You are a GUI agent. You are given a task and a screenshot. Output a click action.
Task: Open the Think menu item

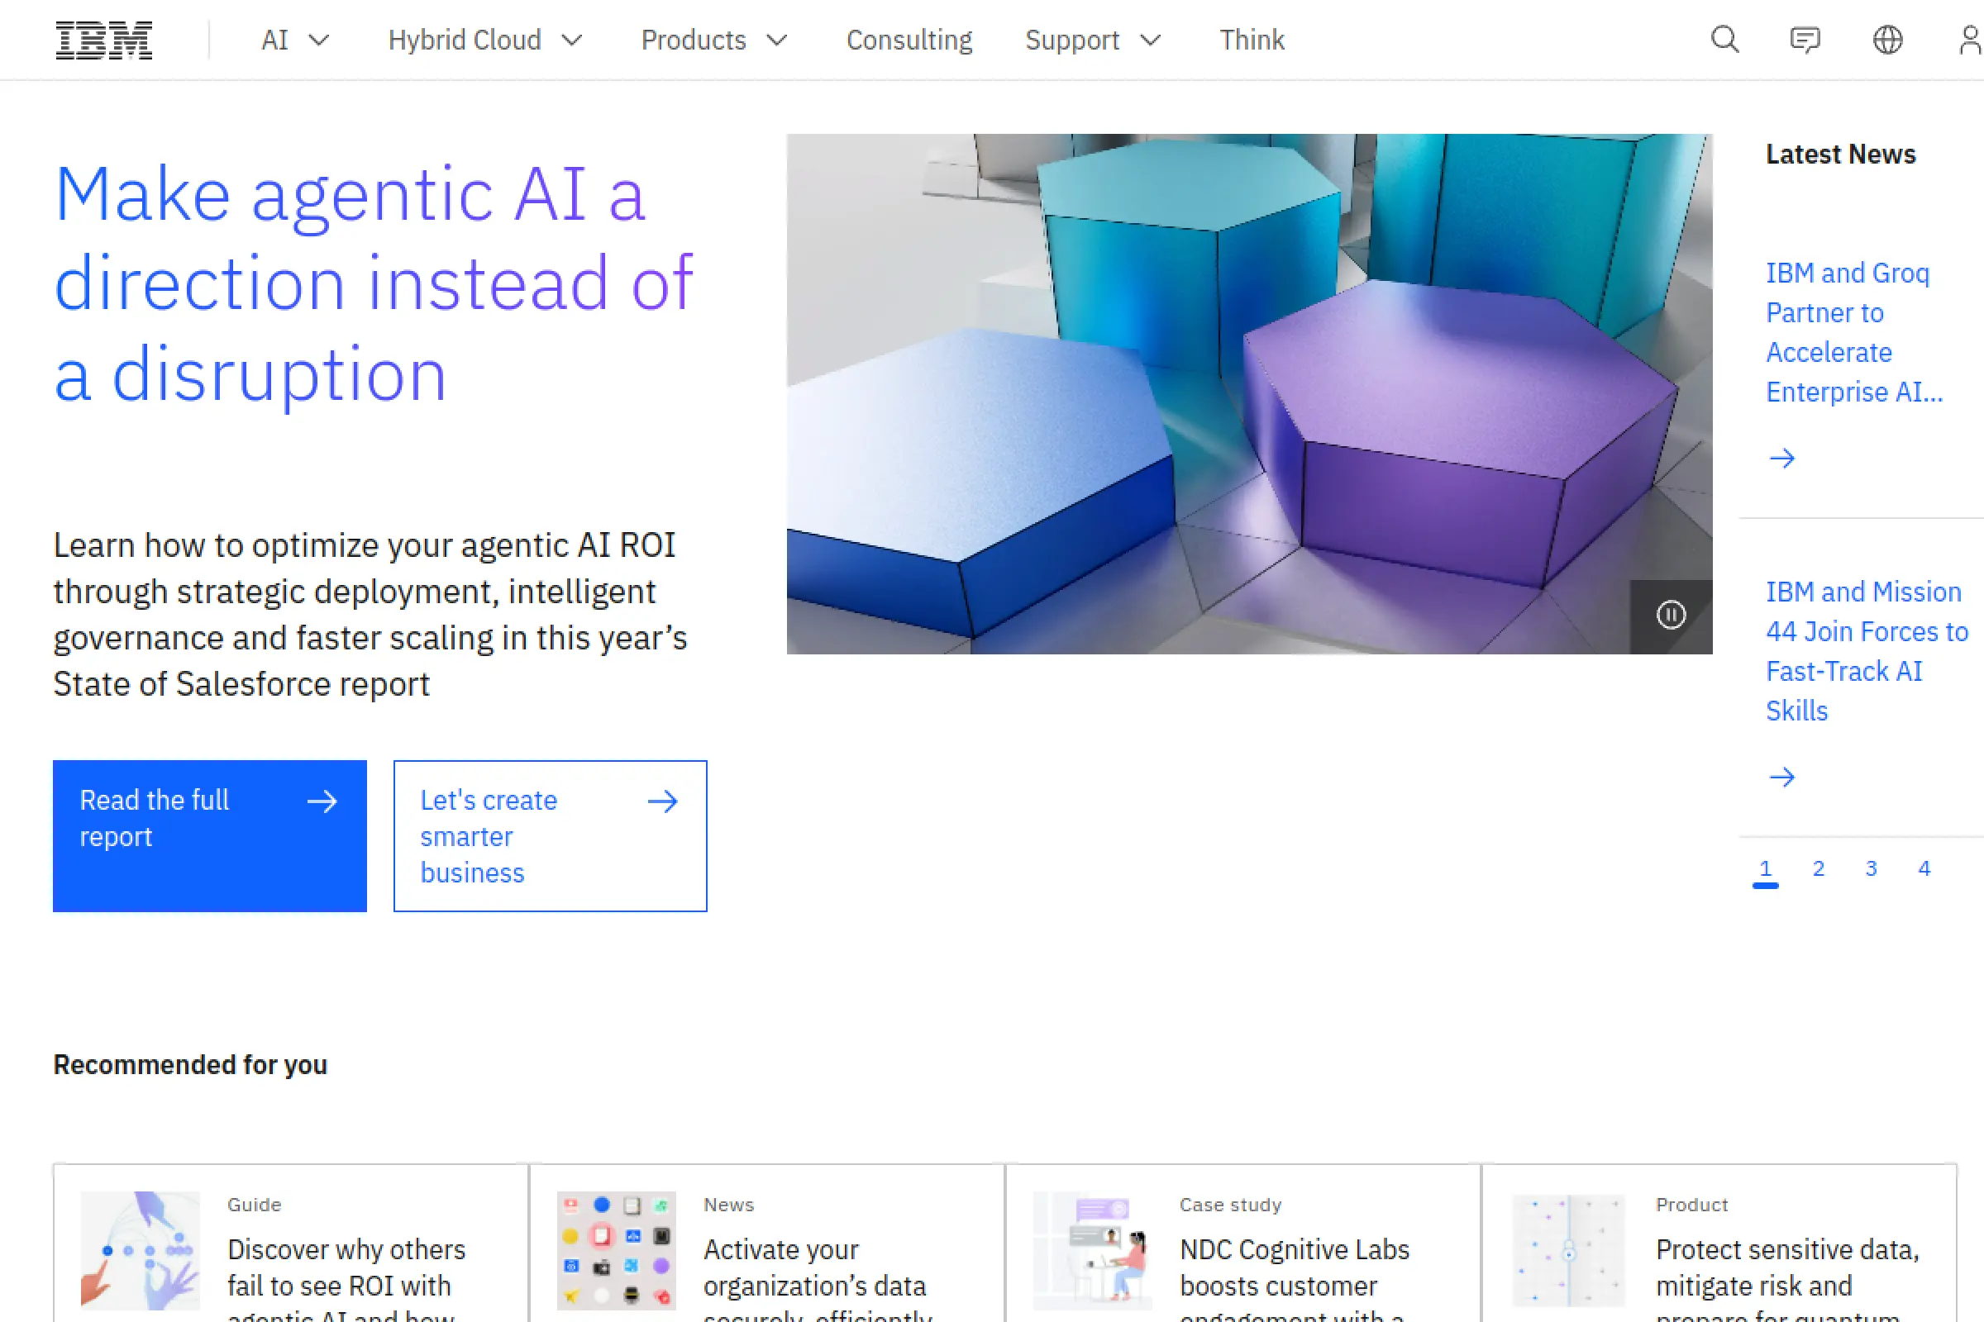click(1251, 40)
